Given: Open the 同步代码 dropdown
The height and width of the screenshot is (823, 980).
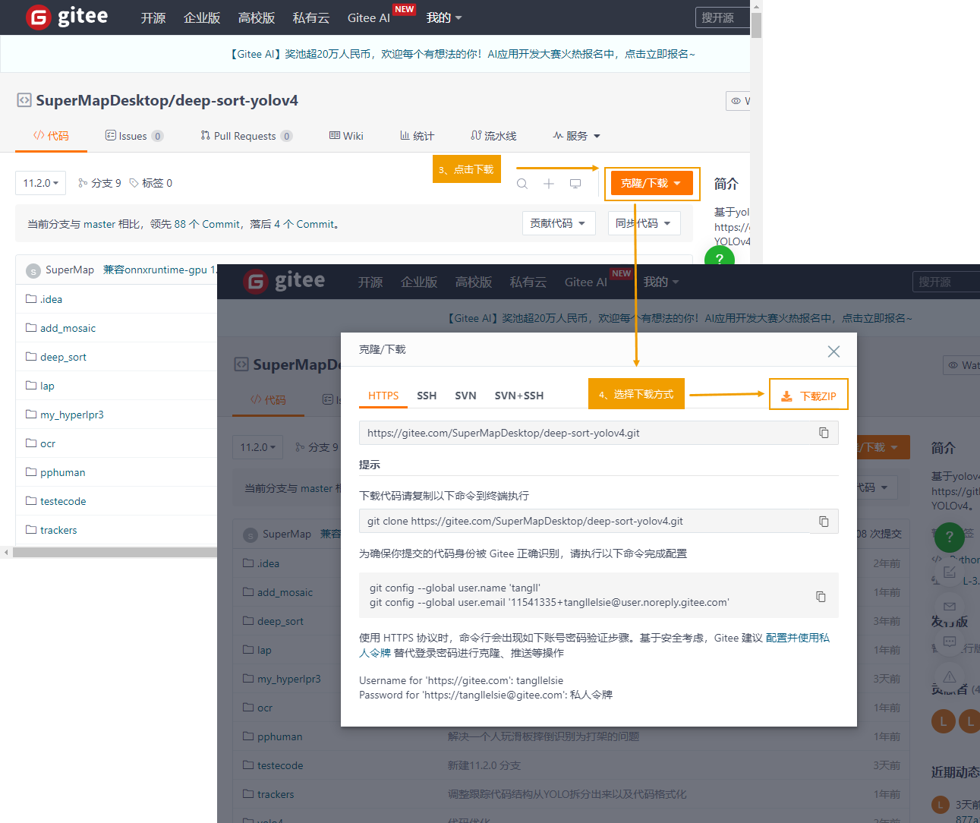Looking at the screenshot, I should pos(644,223).
